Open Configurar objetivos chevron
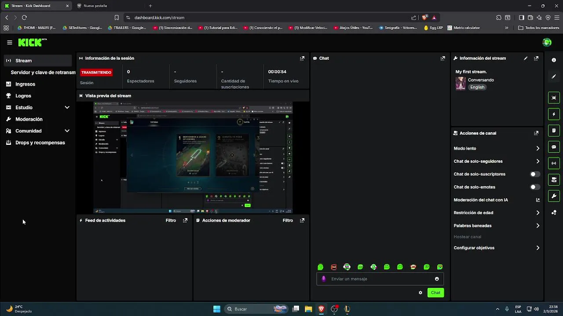 (537, 248)
